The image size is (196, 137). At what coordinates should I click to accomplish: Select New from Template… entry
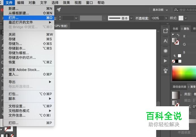coord(29,13)
